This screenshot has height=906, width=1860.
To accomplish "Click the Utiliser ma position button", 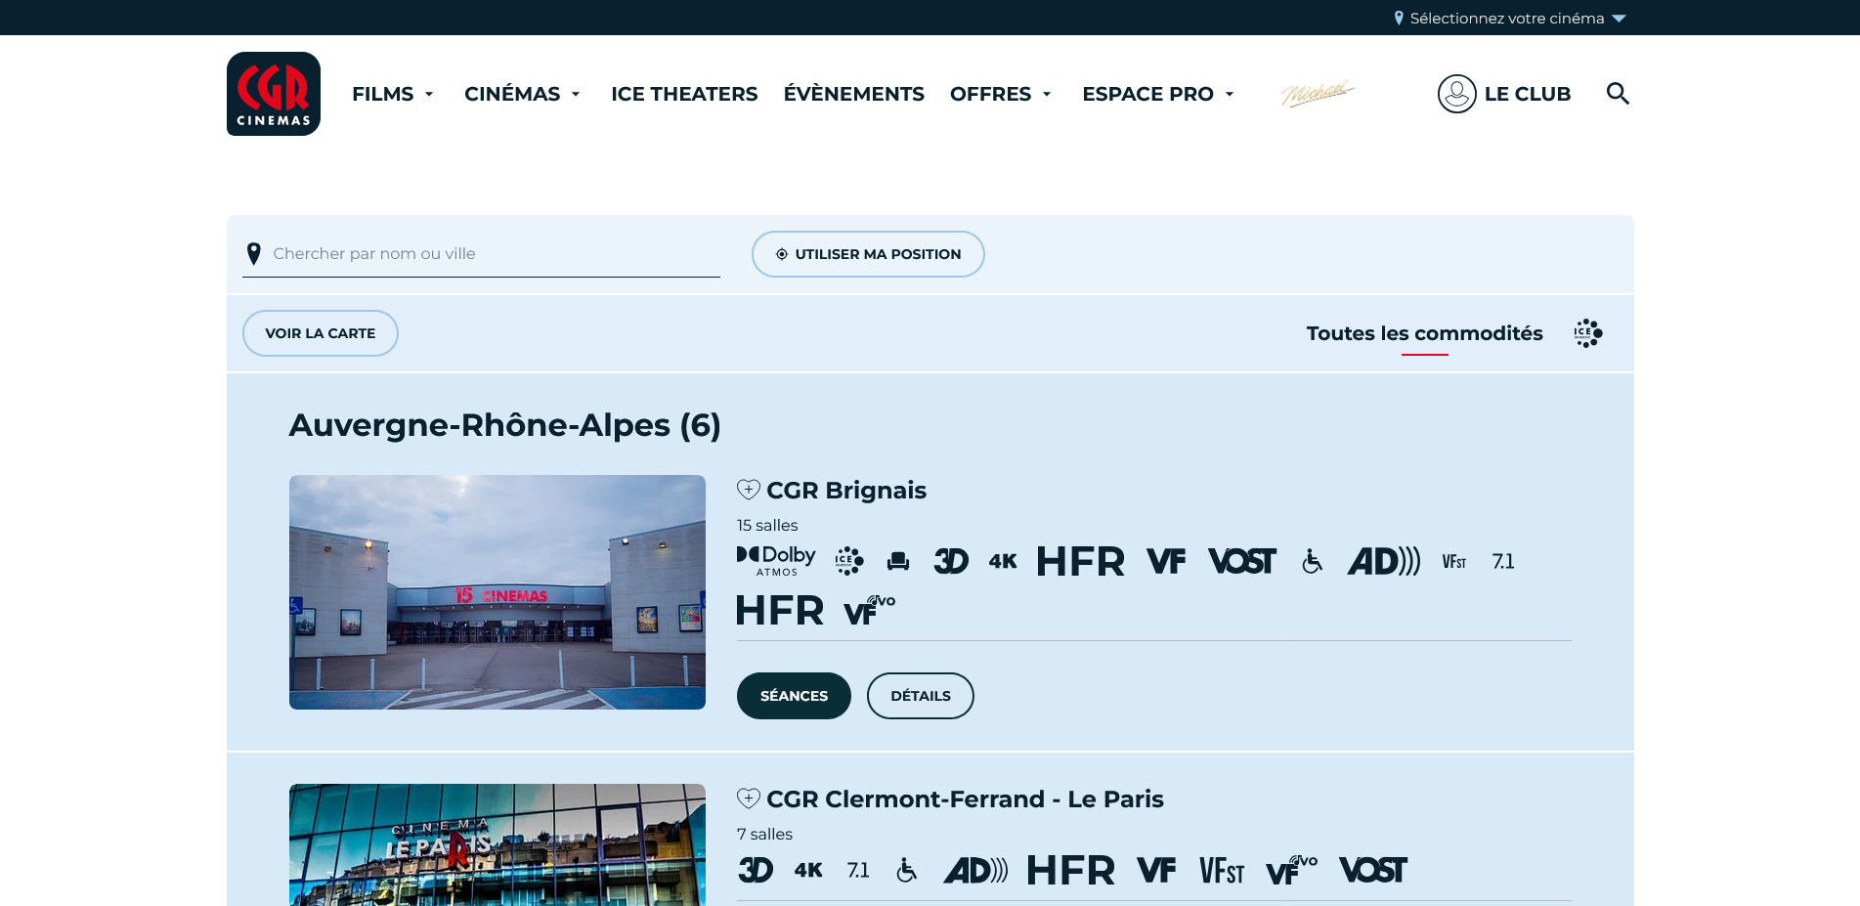I will pos(868,254).
